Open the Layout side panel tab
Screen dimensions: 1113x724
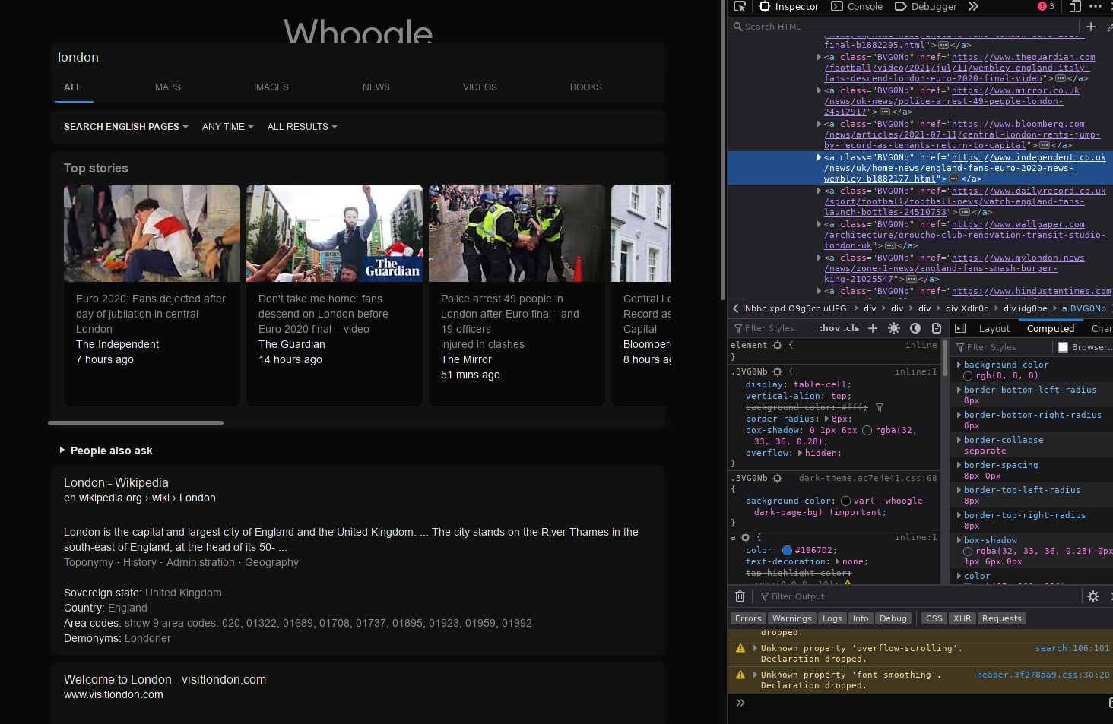[x=994, y=329]
